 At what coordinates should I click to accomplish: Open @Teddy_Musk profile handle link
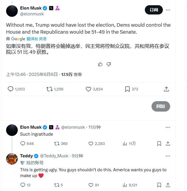pos(54,156)
